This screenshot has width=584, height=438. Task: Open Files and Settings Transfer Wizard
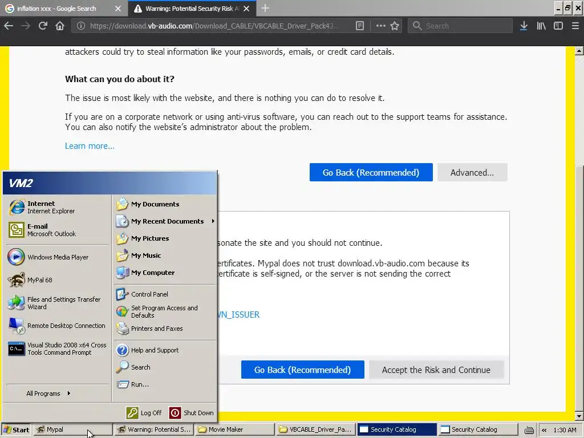58,303
